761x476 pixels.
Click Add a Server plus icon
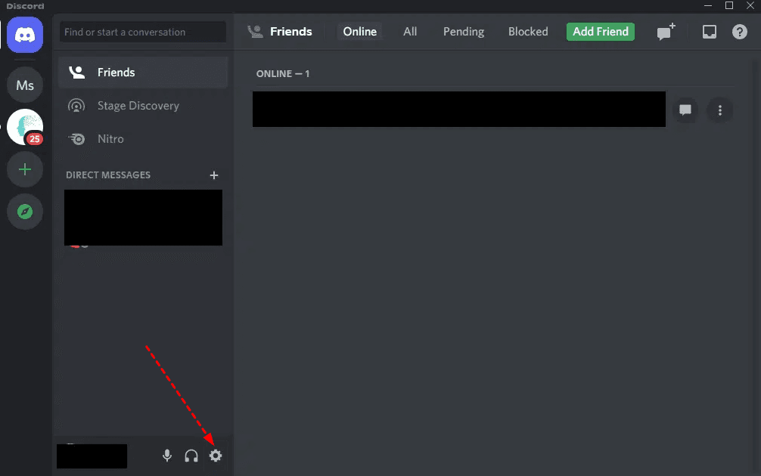coord(25,169)
